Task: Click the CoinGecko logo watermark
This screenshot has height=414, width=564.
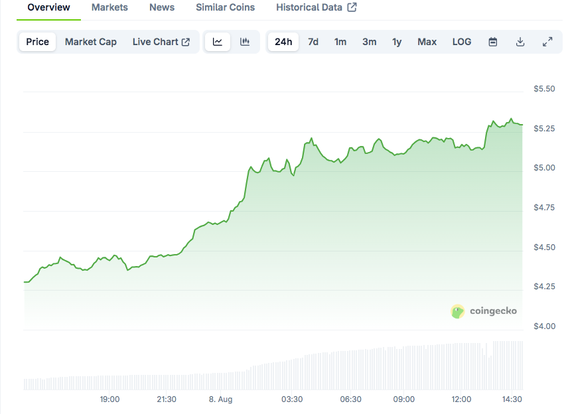Action: [484, 310]
